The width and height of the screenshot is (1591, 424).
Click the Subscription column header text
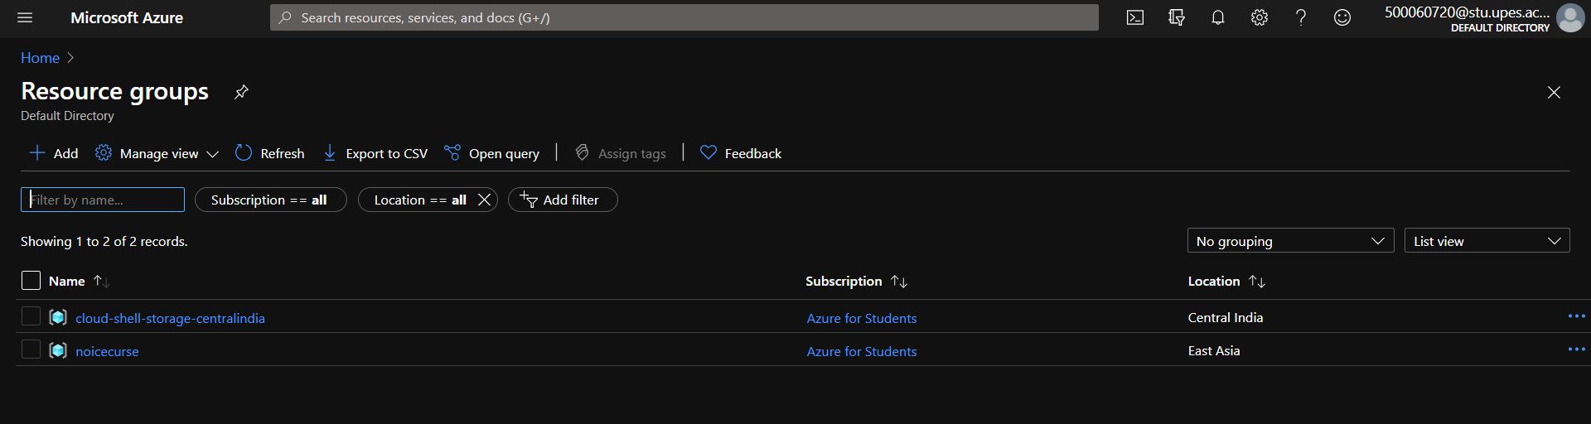pyautogui.click(x=844, y=282)
